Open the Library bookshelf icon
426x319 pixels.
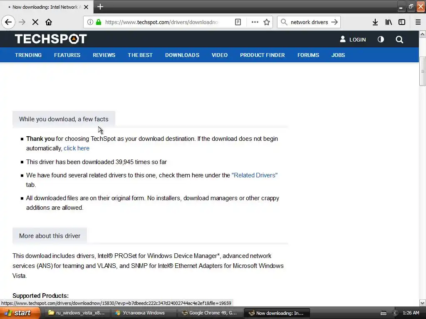tap(389, 22)
